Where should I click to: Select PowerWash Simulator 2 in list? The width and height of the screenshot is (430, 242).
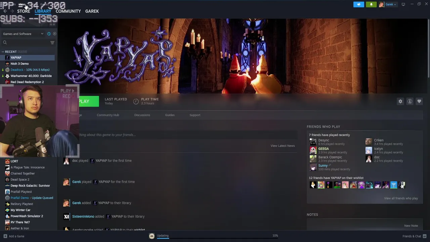point(27,216)
